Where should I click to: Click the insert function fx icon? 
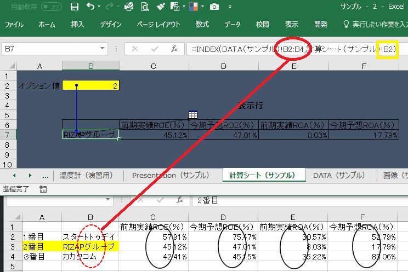[x=174, y=49]
